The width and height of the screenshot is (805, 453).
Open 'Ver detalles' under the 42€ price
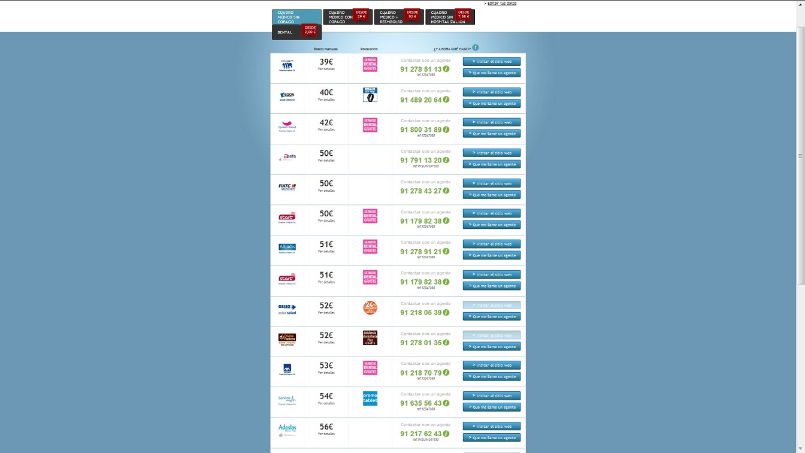326,129
